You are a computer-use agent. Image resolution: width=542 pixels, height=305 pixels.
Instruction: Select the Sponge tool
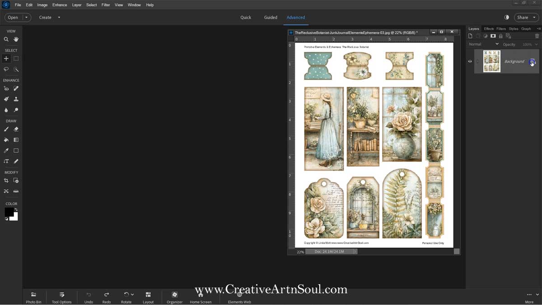pos(16,110)
